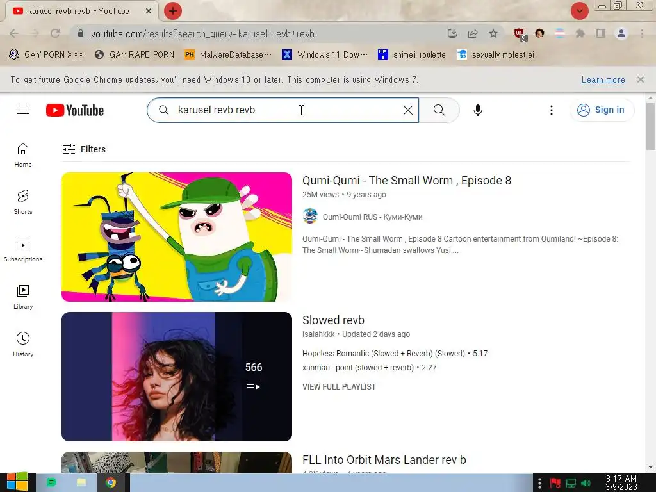This screenshot has height=492, width=656.
Task: Click the install app icon in address bar
Action: coord(452,33)
